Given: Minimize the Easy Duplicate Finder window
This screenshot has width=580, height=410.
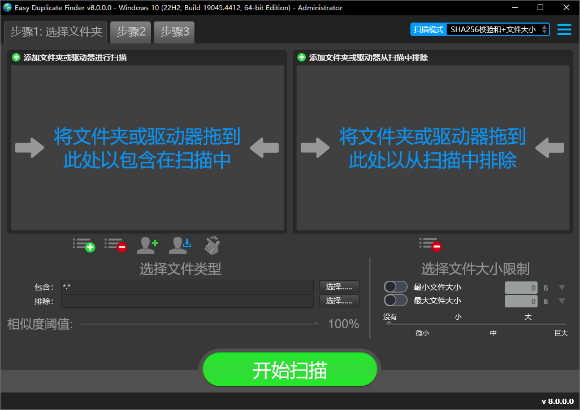Looking at the screenshot, I should (514, 7).
